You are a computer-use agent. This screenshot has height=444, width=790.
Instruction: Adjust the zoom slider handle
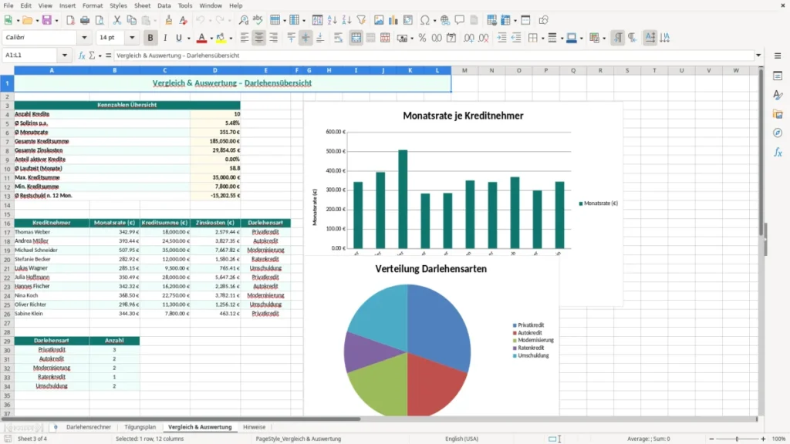[x=737, y=439]
